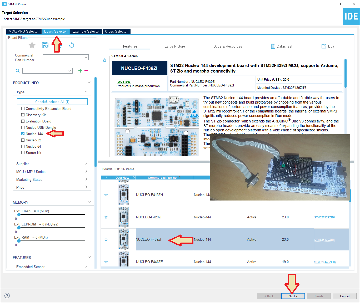Click the features description vertical scrollbar
The image size is (360, 303).
pyautogui.click(x=346, y=73)
